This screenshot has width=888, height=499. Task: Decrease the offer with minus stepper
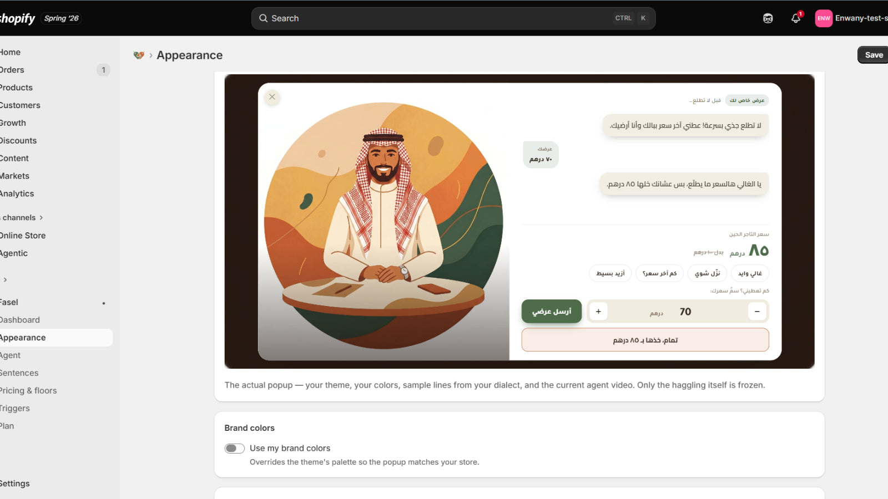tap(757, 312)
